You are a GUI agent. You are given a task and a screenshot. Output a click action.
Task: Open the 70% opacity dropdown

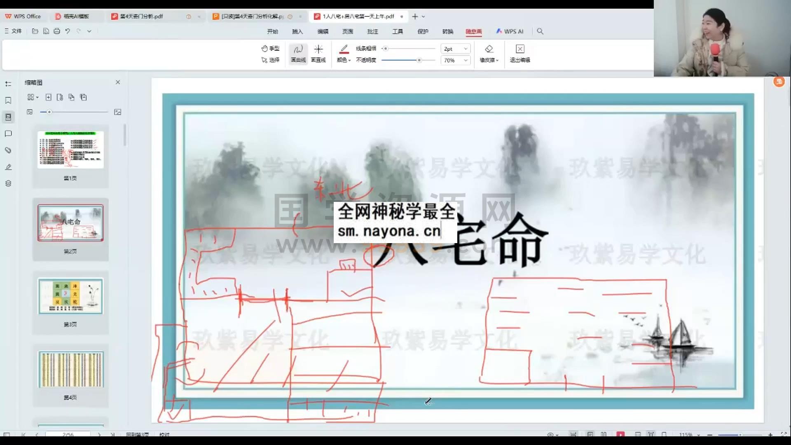(x=455, y=60)
